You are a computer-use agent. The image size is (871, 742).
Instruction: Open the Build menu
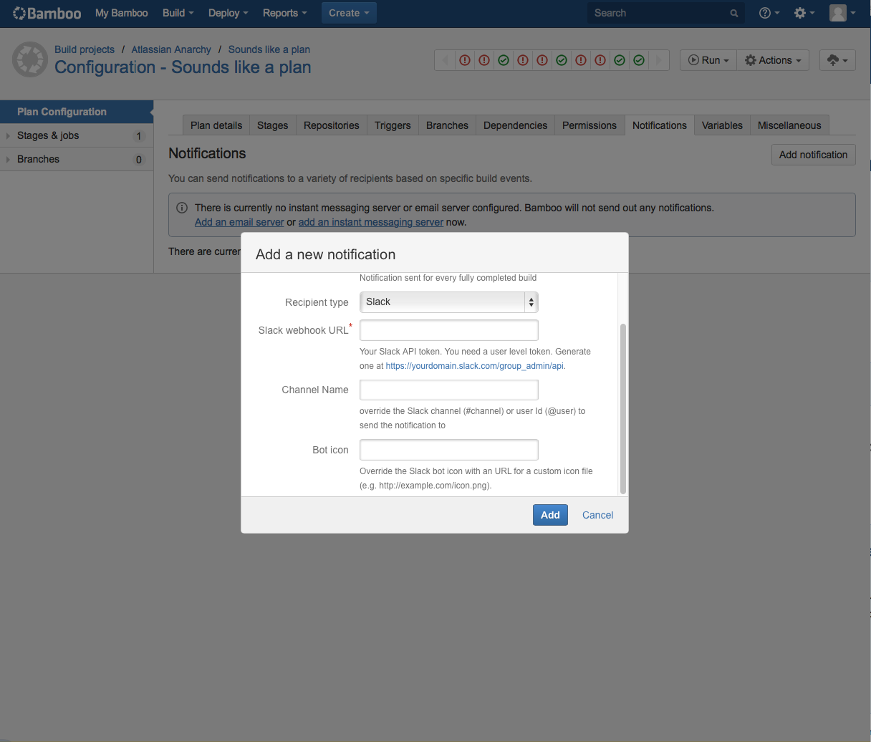click(x=178, y=13)
